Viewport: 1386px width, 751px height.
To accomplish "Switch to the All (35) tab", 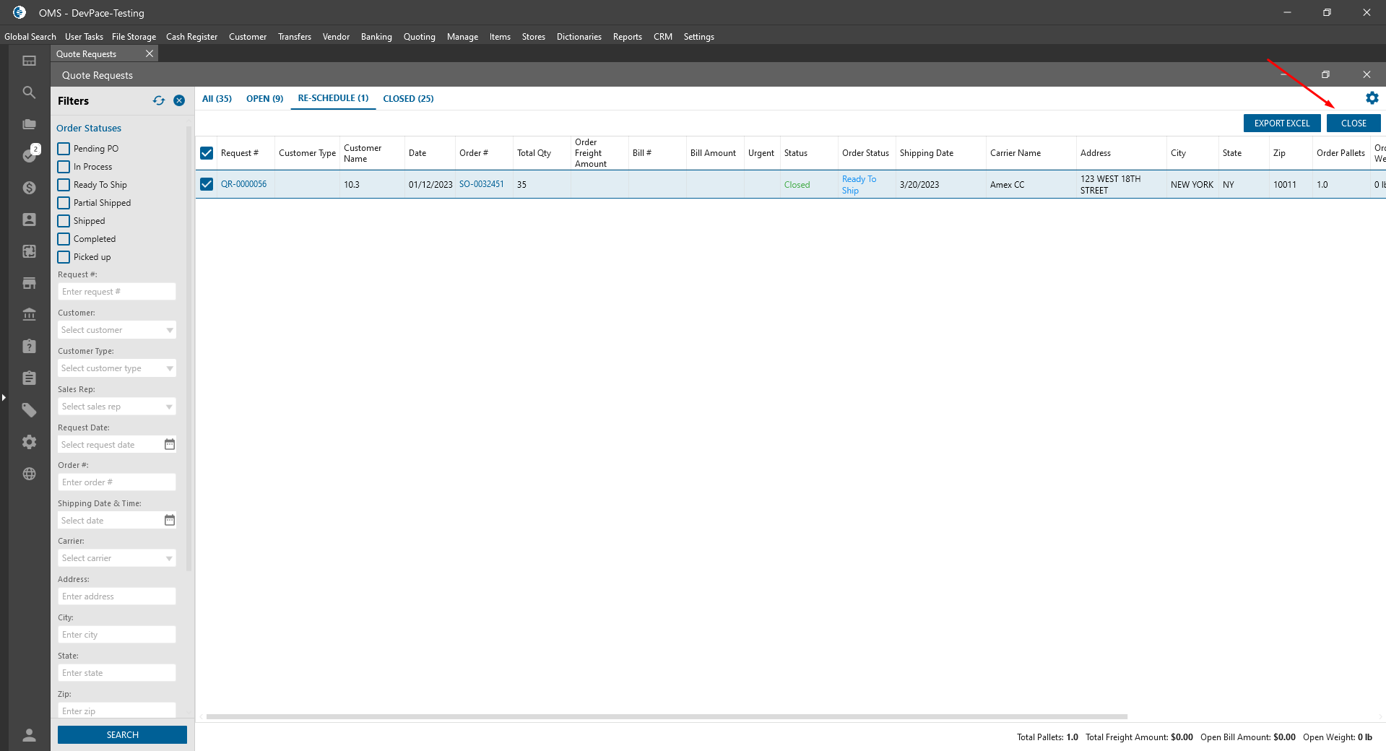I will point(217,98).
